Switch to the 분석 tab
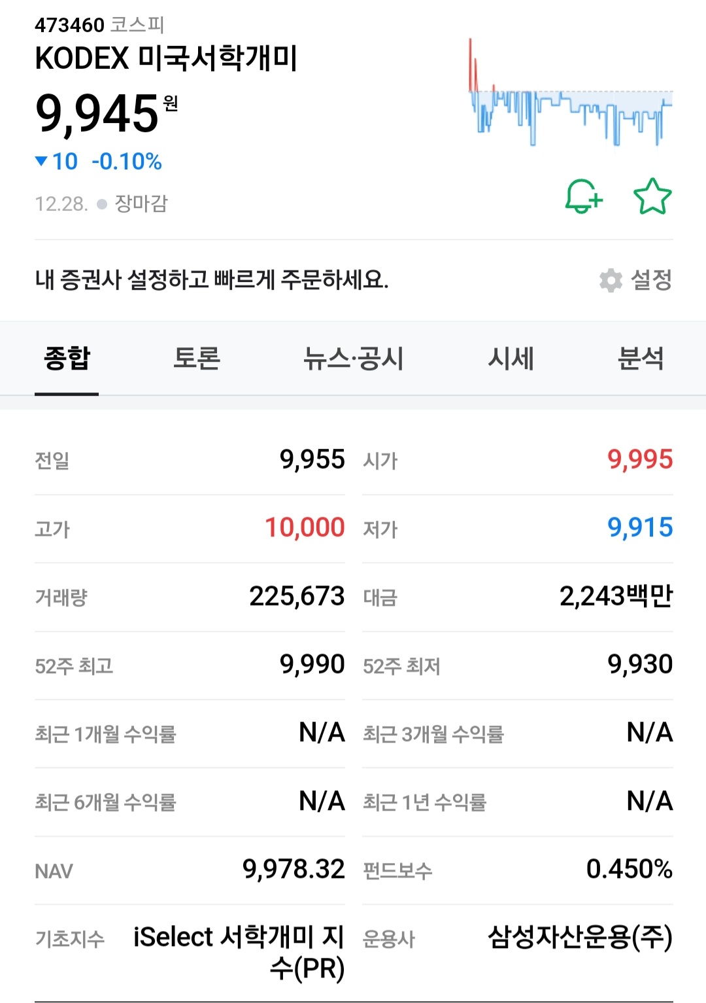Screen dimensions: 706x1003 point(640,359)
